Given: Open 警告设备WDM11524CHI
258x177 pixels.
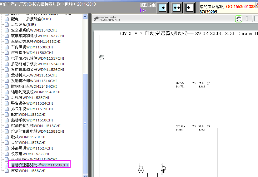Looking at the screenshot, I should click(32, 103).
